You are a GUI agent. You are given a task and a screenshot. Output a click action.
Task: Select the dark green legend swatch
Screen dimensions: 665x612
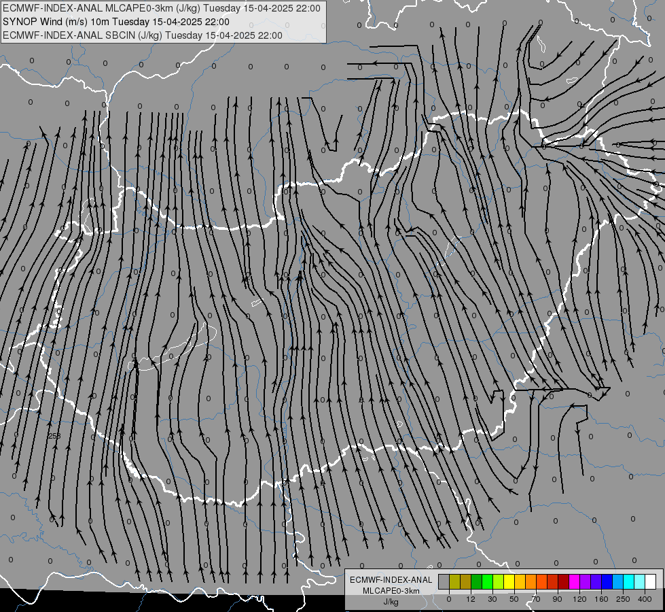477,581
